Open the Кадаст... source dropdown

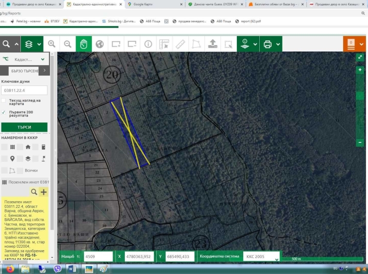[24, 59]
